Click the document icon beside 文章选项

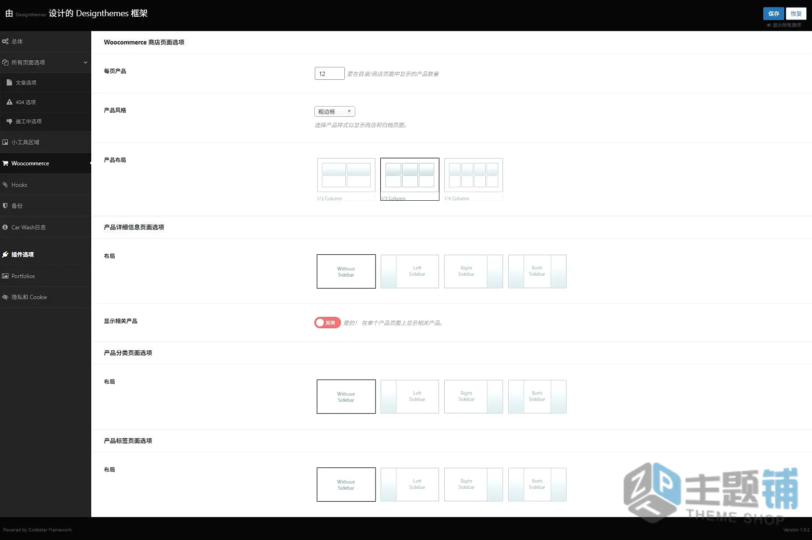click(9, 83)
